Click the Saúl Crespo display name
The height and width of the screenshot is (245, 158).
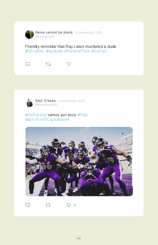[x=46, y=101]
